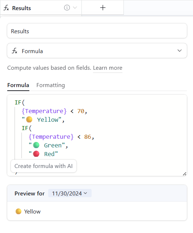Click the yellow circle in preview result
The height and width of the screenshot is (233, 193).
tap(18, 211)
